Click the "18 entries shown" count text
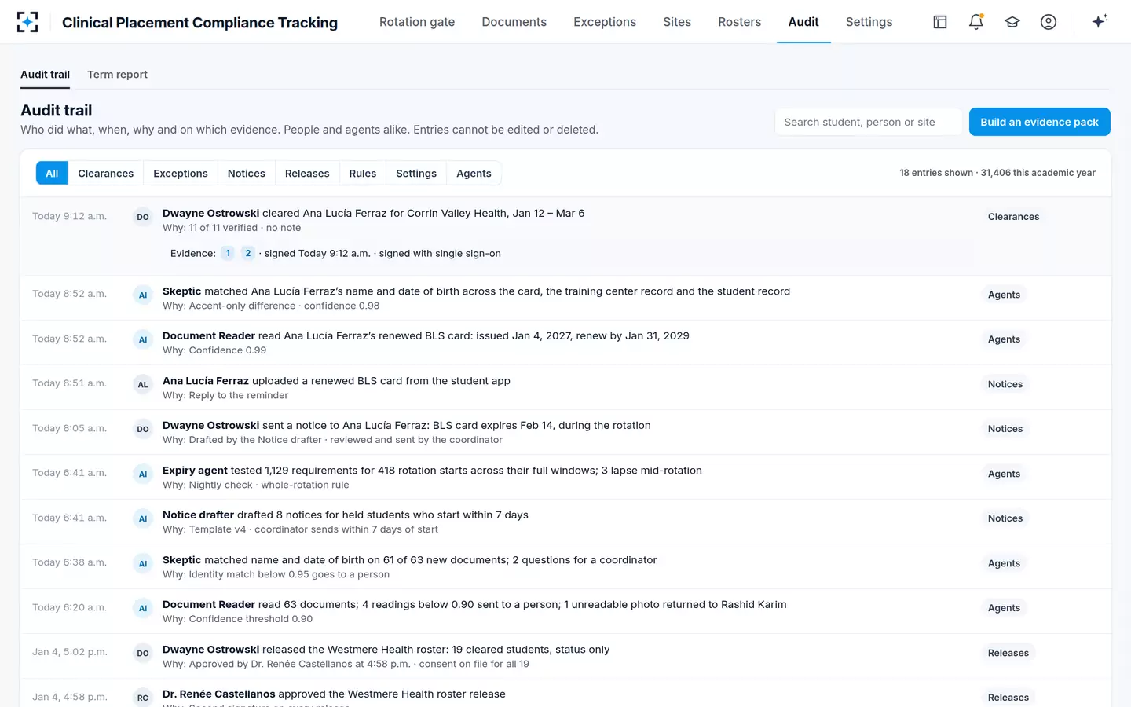The height and width of the screenshot is (707, 1131). coord(936,173)
